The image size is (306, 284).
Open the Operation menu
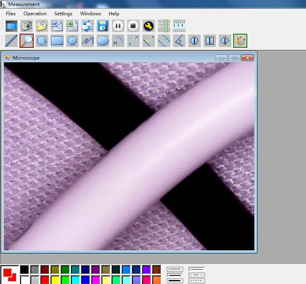pos(35,13)
